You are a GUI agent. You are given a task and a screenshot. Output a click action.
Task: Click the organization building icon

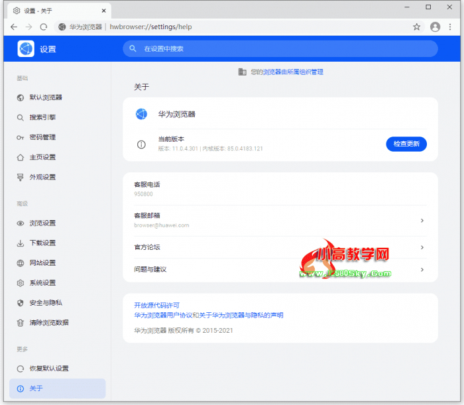click(243, 72)
